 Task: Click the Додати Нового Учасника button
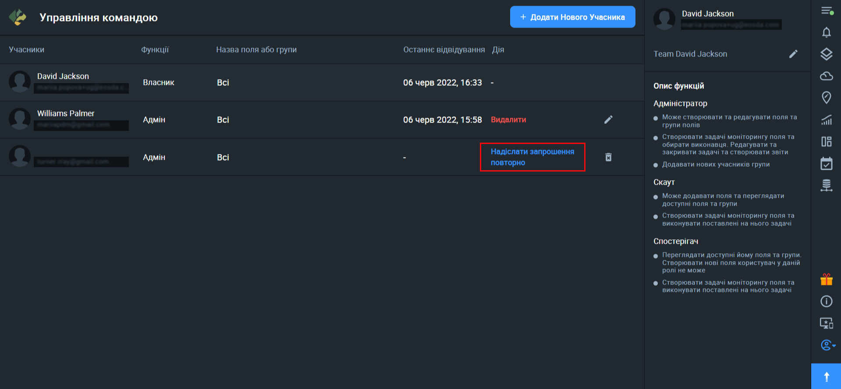point(572,17)
